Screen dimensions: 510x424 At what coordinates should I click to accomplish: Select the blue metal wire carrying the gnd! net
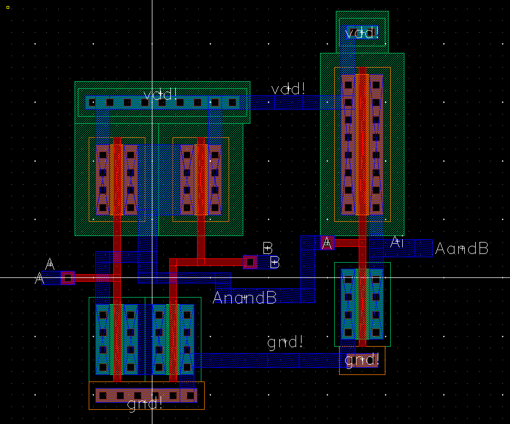click(x=267, y=360)
